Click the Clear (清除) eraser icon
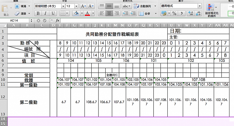The image size is (234, 126). (x=17, y=14)
